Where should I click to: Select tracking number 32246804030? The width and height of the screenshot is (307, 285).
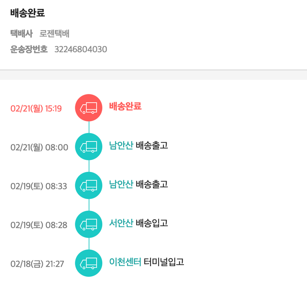point(81,49)
